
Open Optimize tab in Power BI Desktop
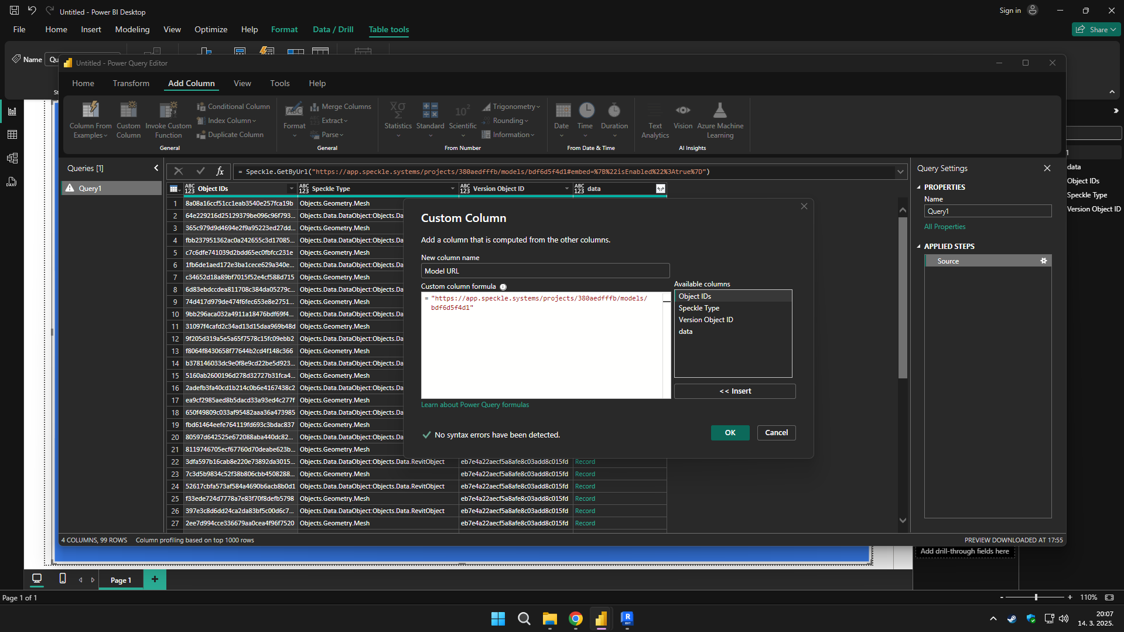[x=211, y=29]
